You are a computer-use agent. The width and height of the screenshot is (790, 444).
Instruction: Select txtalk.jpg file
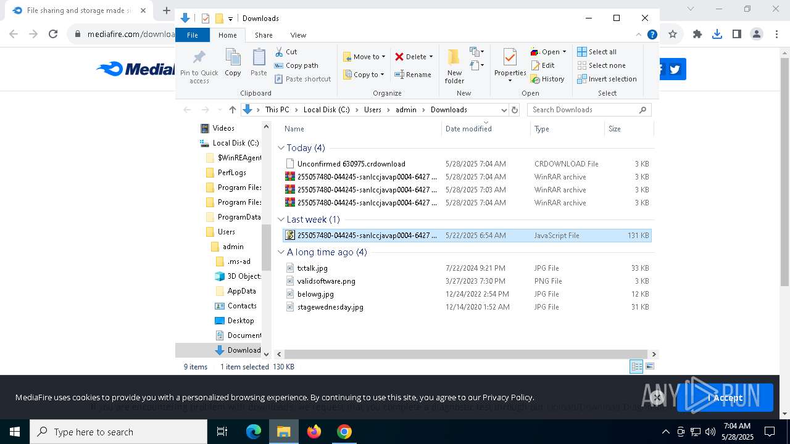[467, 268]
